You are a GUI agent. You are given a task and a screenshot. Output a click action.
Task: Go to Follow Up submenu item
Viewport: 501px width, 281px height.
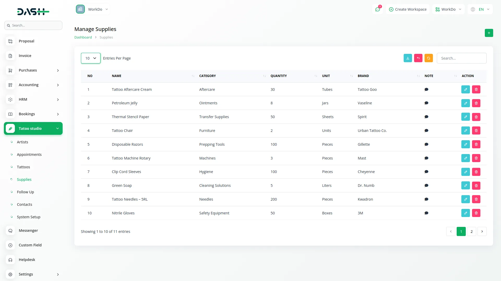25,192
